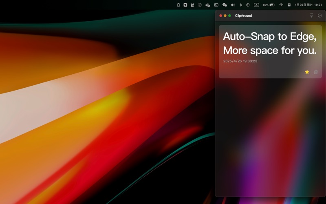Unstar the Auto-Snap to Edge clip
Image resolution: width=326 pixels, height=204 pixels.
pyautogui.click(x=307, y=72)
